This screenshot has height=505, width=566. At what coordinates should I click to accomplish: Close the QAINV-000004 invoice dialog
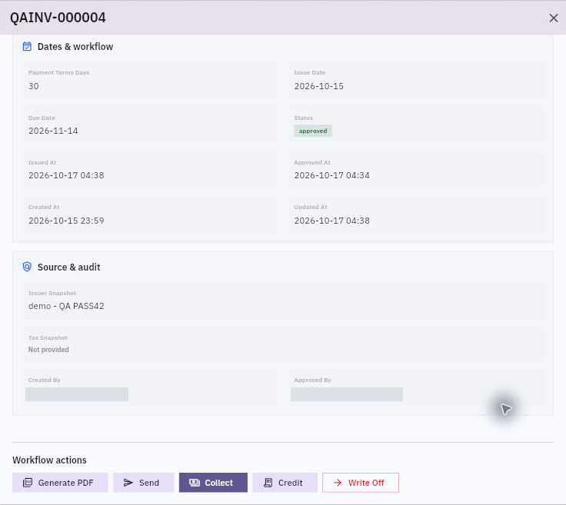[554, 18]
